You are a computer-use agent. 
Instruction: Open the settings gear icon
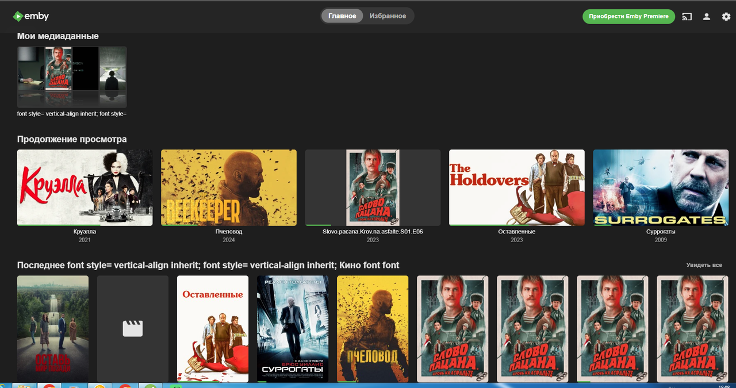pyautogui.click(x=726, y=17)
